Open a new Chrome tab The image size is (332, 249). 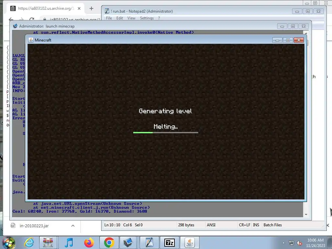[x=91, y=8]
